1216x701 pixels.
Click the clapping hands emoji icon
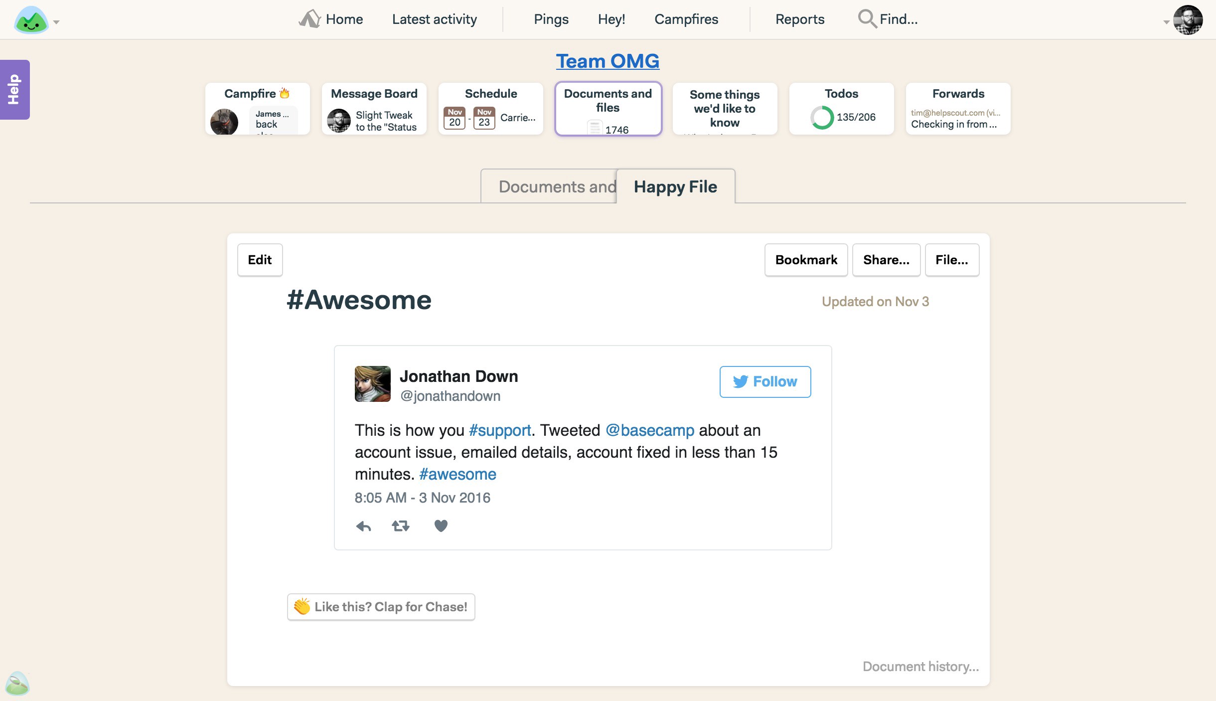(302, 607)
